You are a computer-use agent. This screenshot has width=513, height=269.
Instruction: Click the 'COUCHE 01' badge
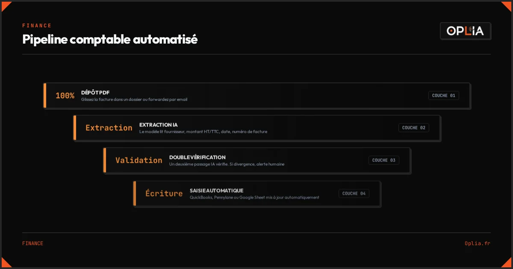[x=444, y=96]
